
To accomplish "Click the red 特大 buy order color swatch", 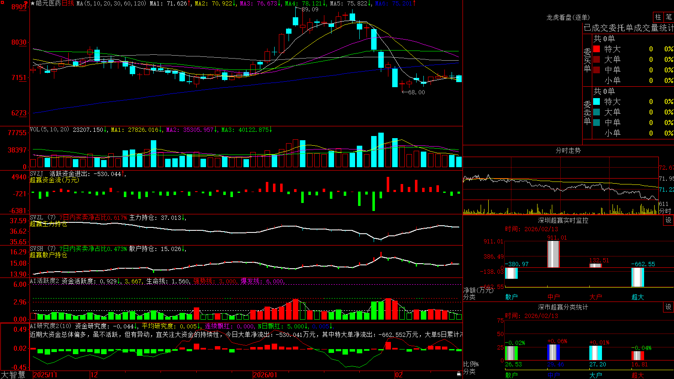I will point(596,49).
